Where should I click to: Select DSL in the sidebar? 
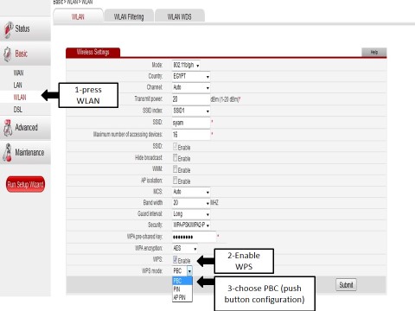pos(17,110)
